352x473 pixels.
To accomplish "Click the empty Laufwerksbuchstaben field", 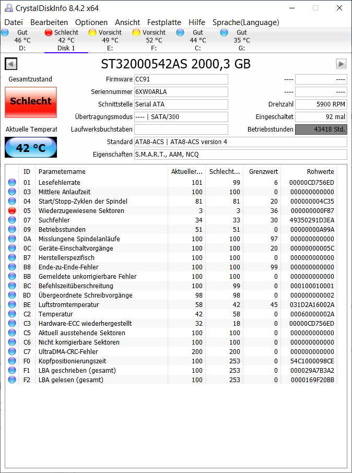I will 181,129.
